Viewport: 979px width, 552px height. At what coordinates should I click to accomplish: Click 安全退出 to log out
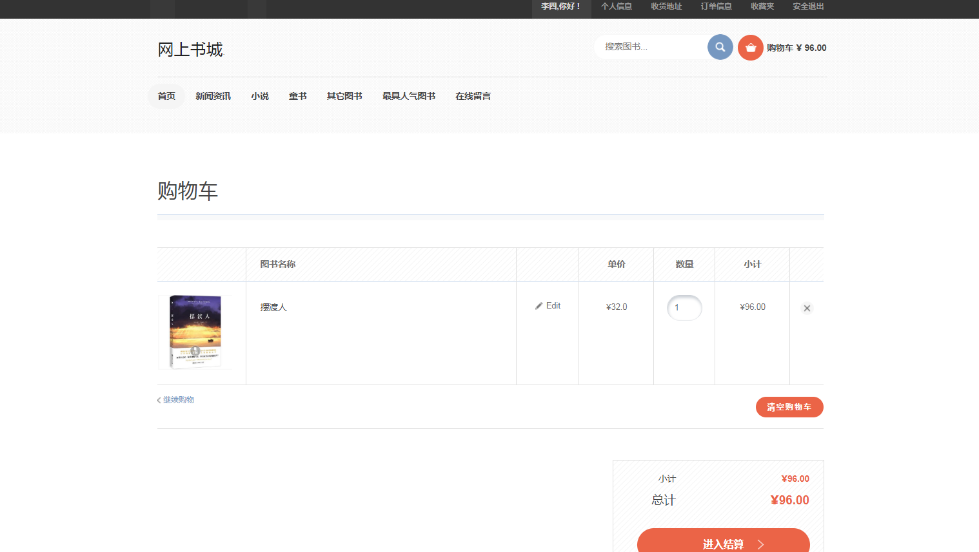pyautogui.click(x=808, y=6)
